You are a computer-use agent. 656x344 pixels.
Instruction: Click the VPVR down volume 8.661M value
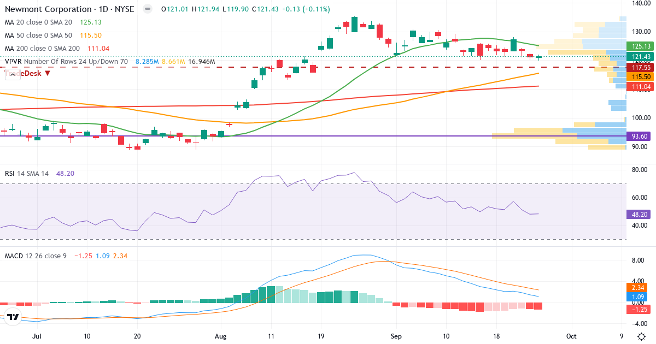click(x=173, y=62)
